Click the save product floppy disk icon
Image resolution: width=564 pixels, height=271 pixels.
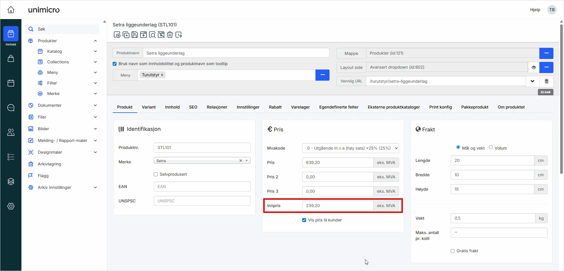pyautogui.click(x=135, y=35)
